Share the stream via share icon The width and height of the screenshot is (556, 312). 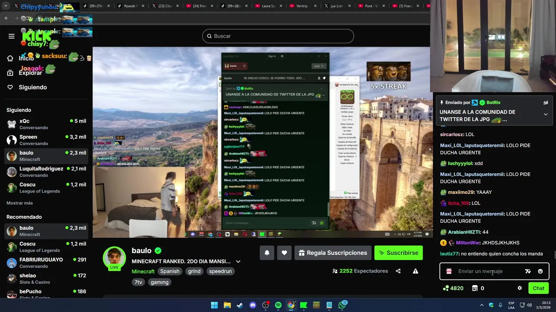tap(398, 271)
